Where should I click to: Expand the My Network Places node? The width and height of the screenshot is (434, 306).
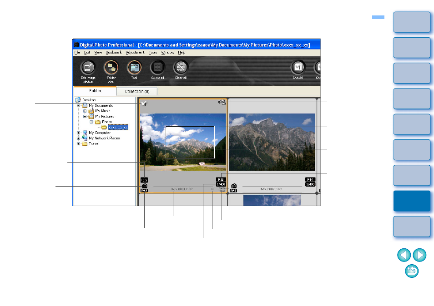[x=78, y=138]
